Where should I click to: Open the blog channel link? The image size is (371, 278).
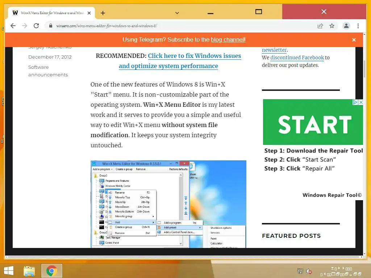(x=228, y=39)
